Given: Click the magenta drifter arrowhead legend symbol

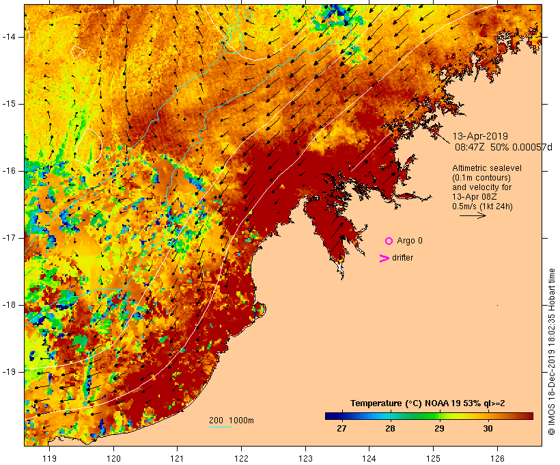Looking at the screenshot, I should point(384,258).
